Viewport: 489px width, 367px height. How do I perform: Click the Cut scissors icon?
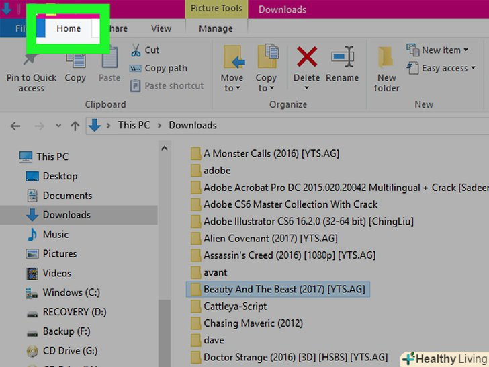(x=136, y=50)
